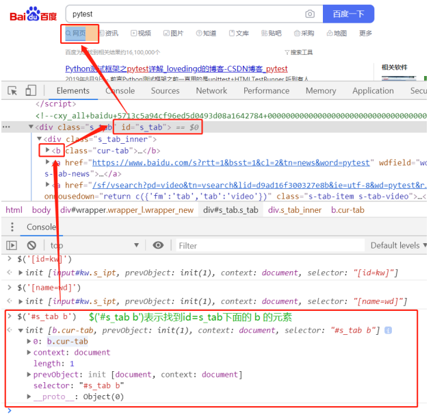This screenshot has width=433, height=415.
Task: Select body in the breadcrumb bar
Action: pyautogui.click(x=41, y=210)
